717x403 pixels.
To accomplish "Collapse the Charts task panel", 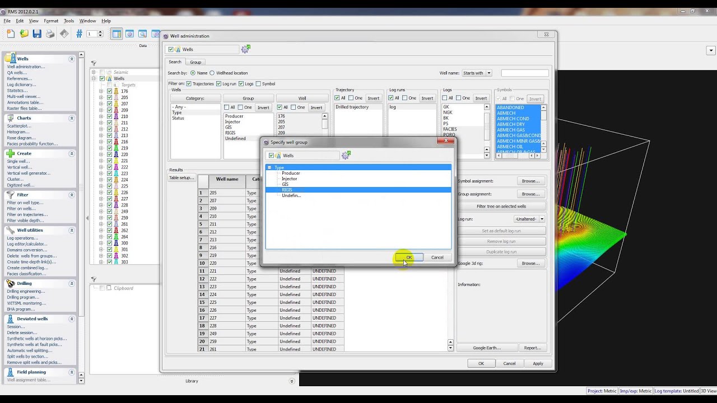I will [72, 118].
